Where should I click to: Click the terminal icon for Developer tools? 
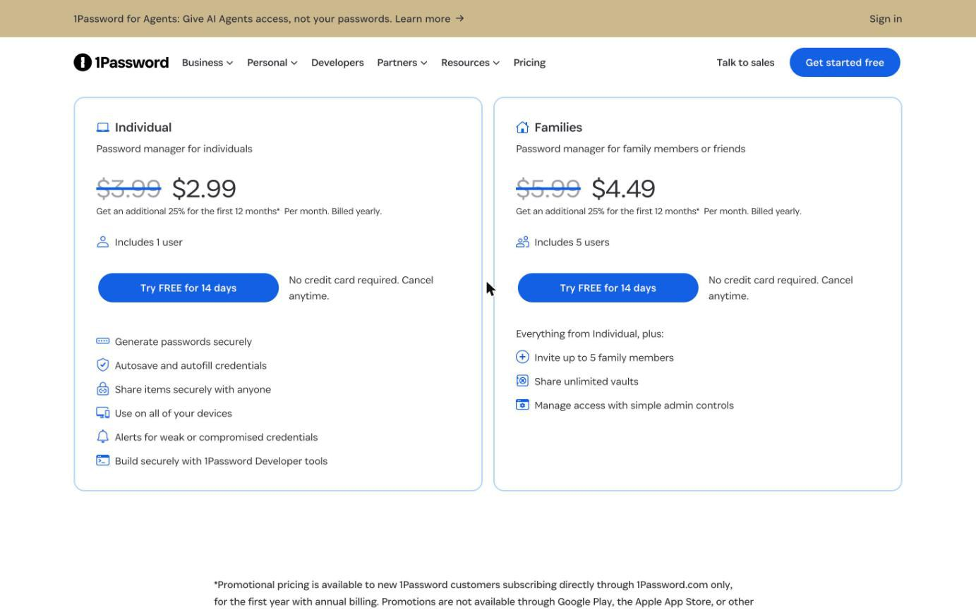point(103,460)
